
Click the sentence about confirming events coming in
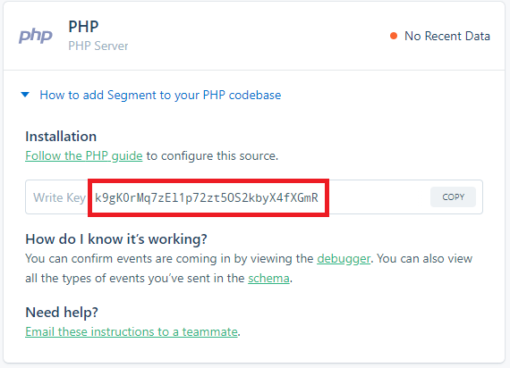[x=249, y=268]
